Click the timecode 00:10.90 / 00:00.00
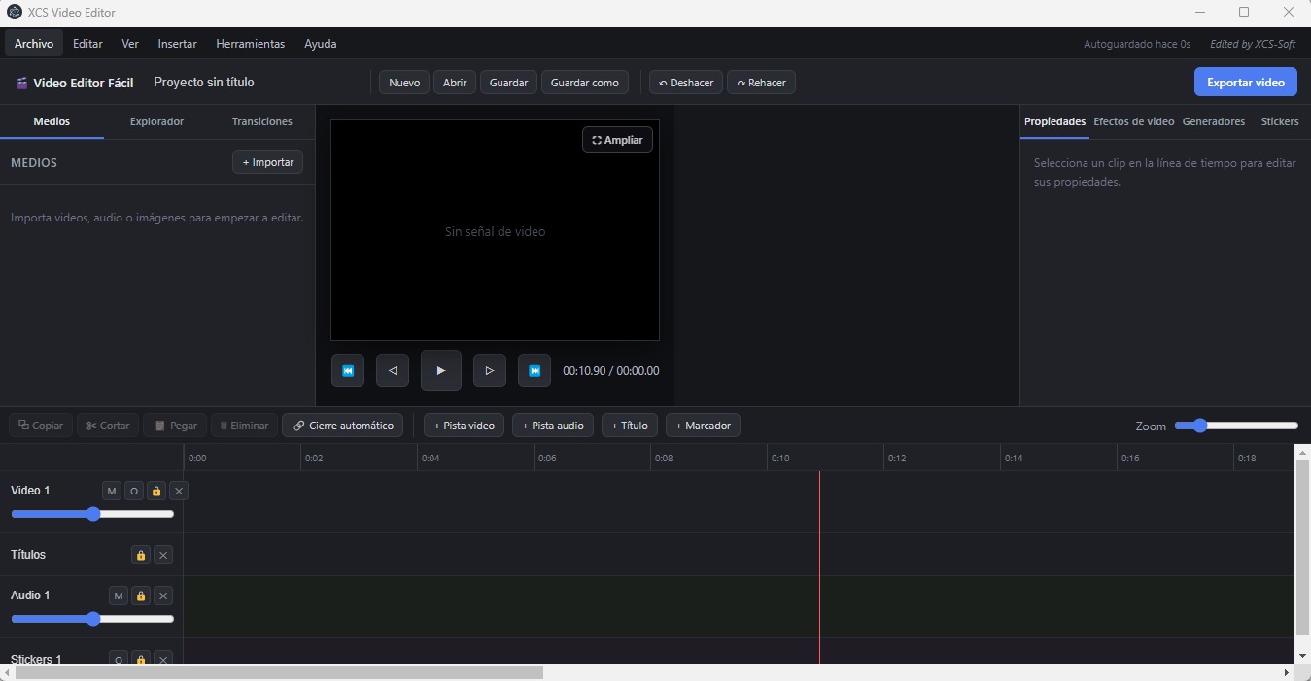Viewport: 1311px width, 681px height. tap(611, 371)
